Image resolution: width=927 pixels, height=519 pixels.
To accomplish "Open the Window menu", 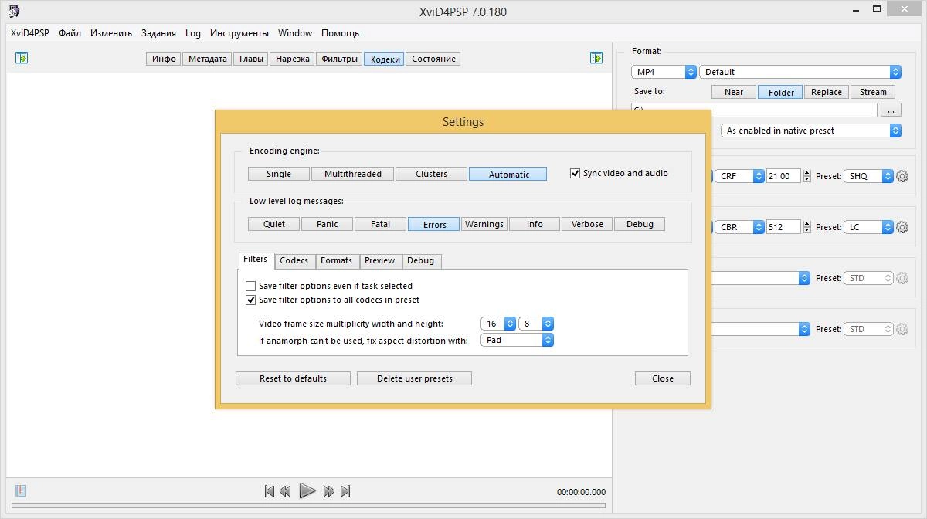I will 295,33.
